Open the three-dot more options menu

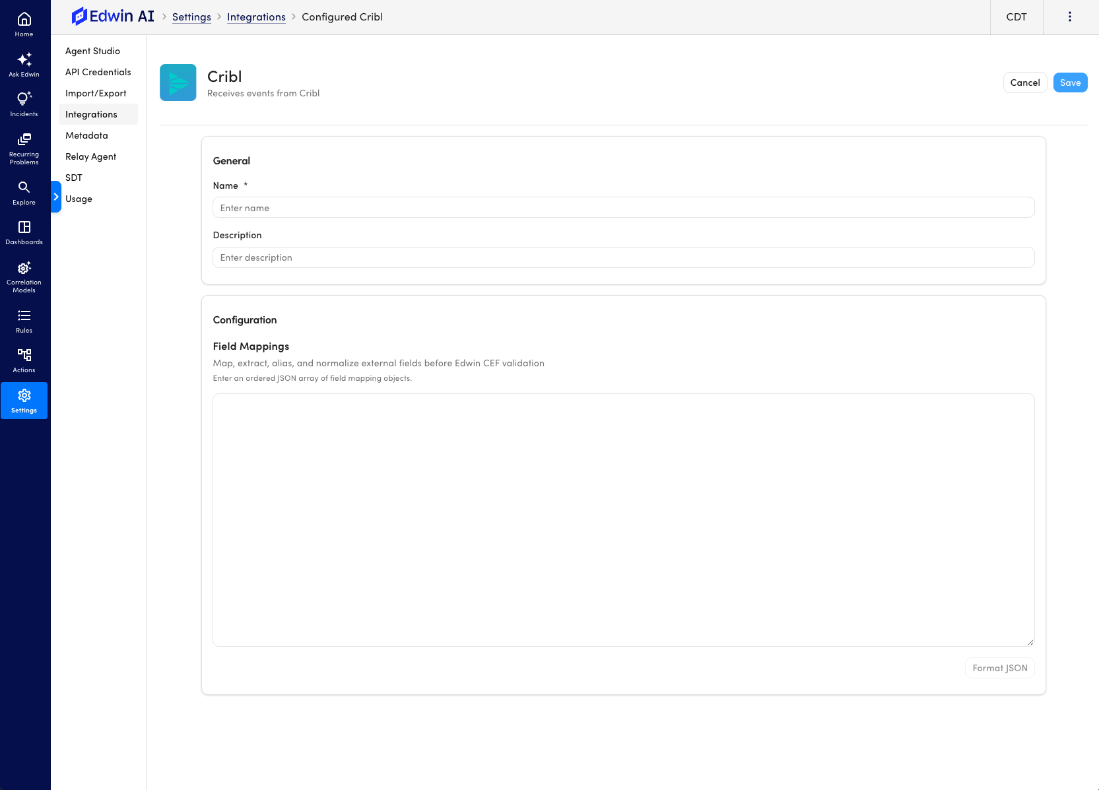1070,17
